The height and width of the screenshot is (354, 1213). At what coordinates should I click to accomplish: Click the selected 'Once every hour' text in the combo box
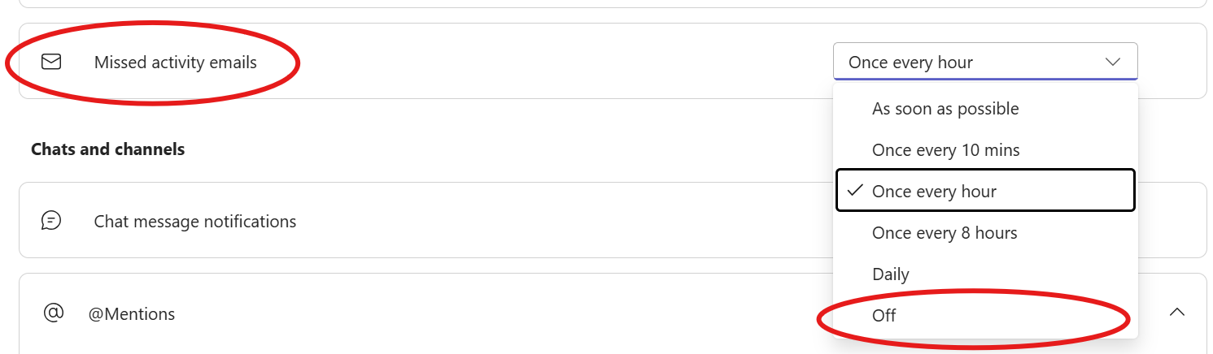[910, 63]
